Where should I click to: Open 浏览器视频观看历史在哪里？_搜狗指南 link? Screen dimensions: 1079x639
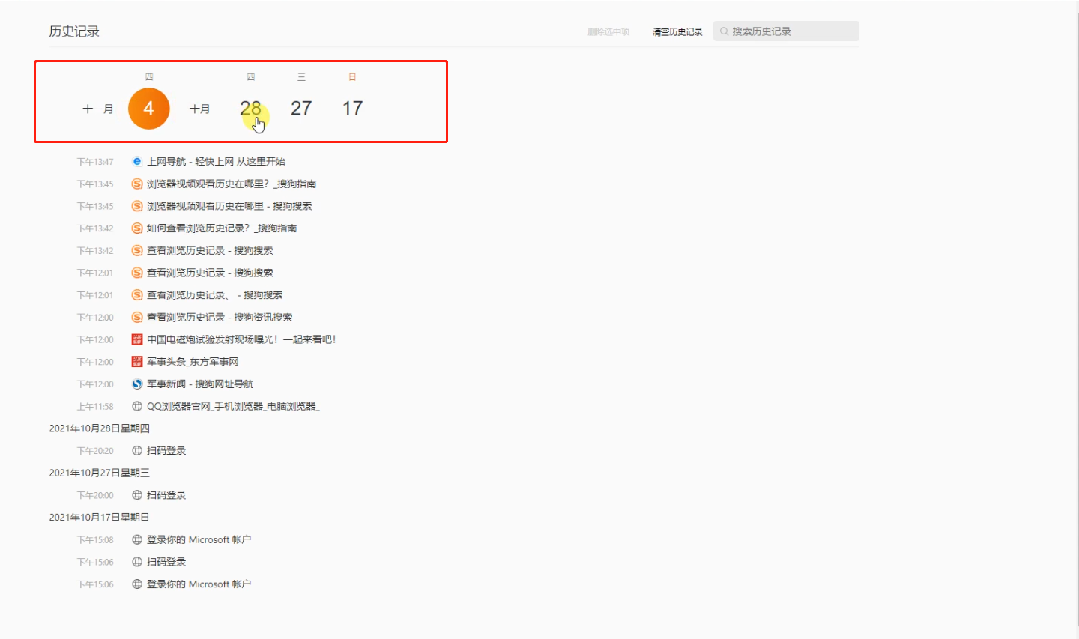point(232,184)
